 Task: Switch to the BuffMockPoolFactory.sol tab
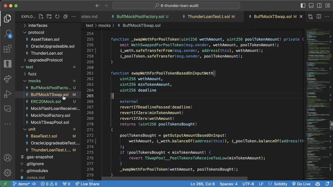[140, 17]
